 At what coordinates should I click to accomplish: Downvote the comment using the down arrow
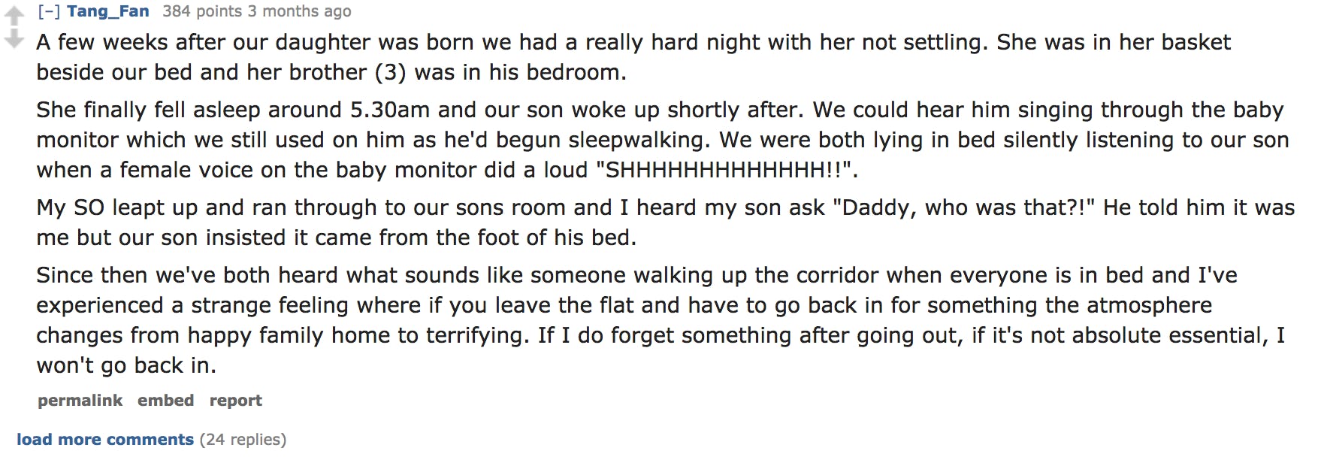[14, 38]
